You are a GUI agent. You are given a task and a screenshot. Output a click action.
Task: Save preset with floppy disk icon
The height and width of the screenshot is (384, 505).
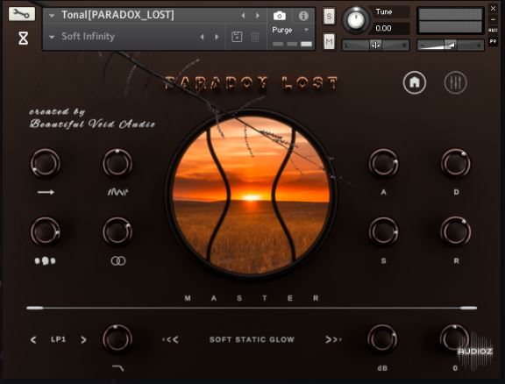coord(237,37)
